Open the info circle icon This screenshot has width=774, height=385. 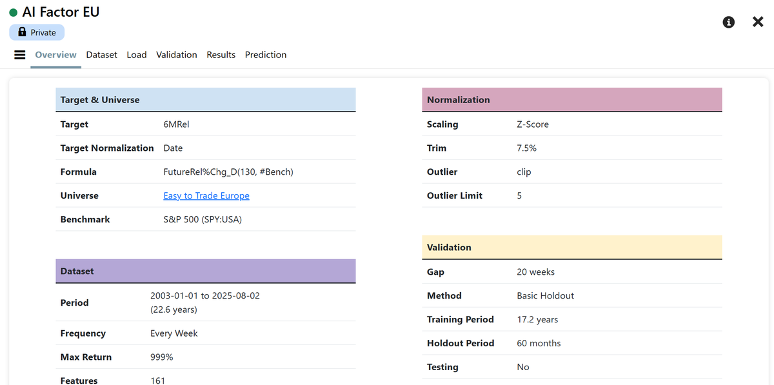click(x=729, y=22)
